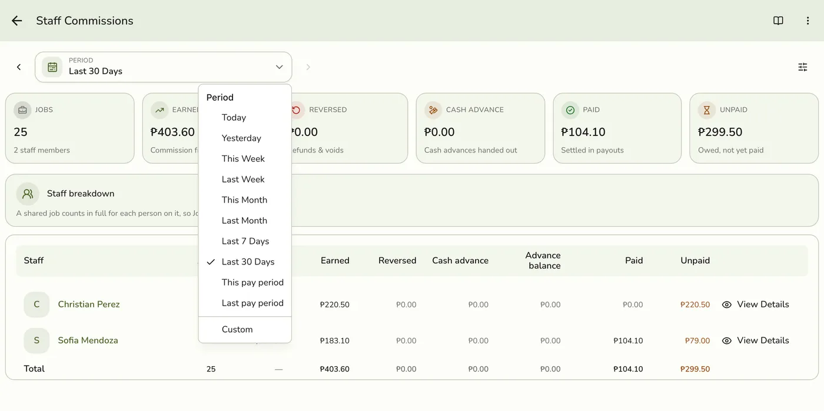Click eye icon in Sofia Mendoza row
The width and height of the screenshot is (824, 411).
[727, 340]
